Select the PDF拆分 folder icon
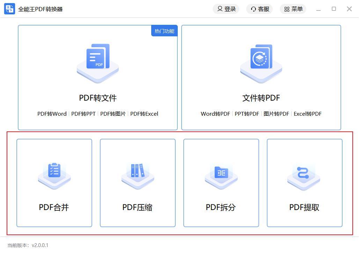Screen dimensions: 359x253 click(x=221, y=176)
